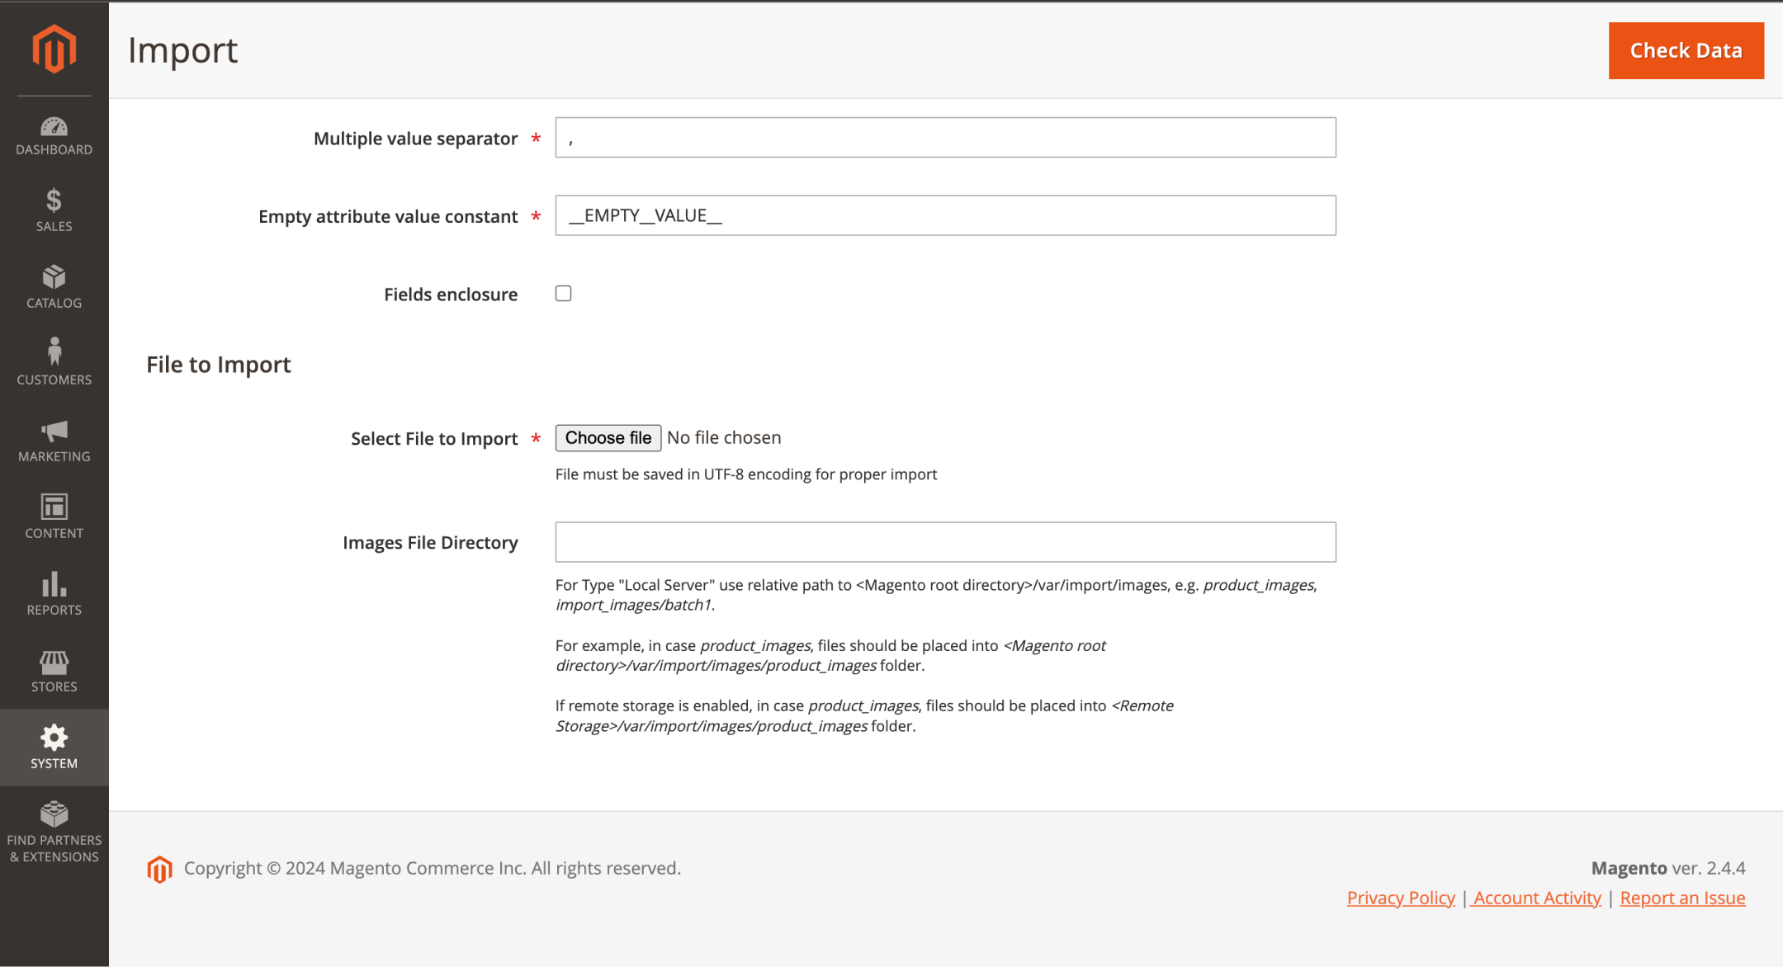
Task: Click the 'Empty attribute value constant' label
Action: coord(388,216)
